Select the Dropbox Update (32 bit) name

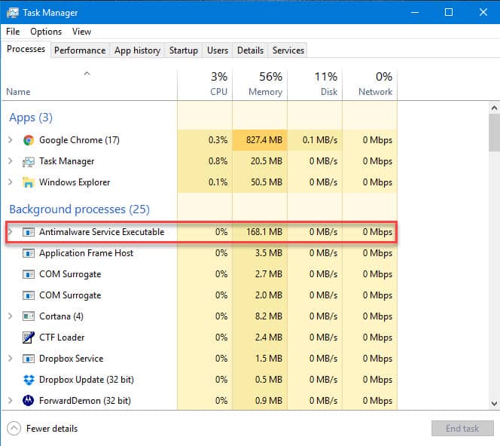pyautogui.click(x=87, y=380)
